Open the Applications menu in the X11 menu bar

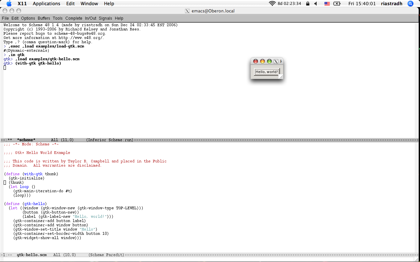(x=46, y=4)
